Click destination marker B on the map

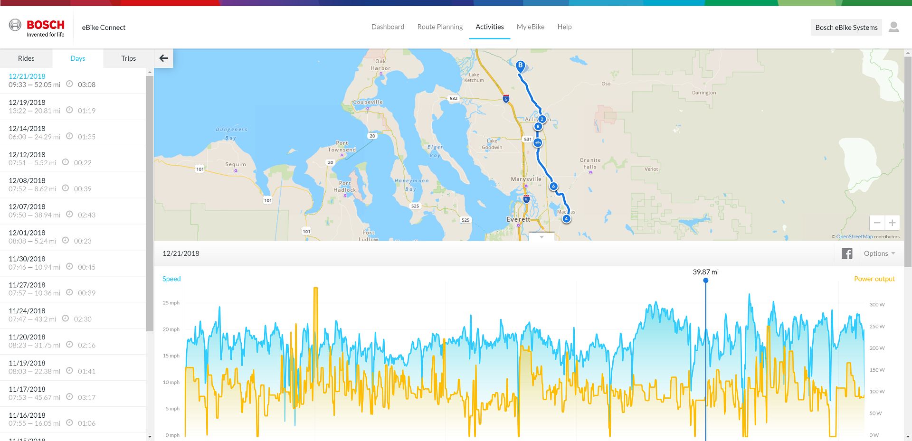(520, 66)
